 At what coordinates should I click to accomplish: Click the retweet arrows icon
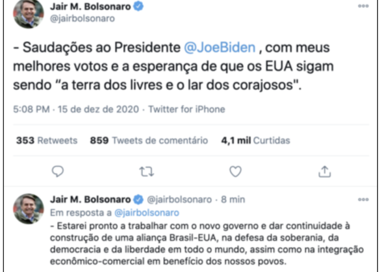147,172
